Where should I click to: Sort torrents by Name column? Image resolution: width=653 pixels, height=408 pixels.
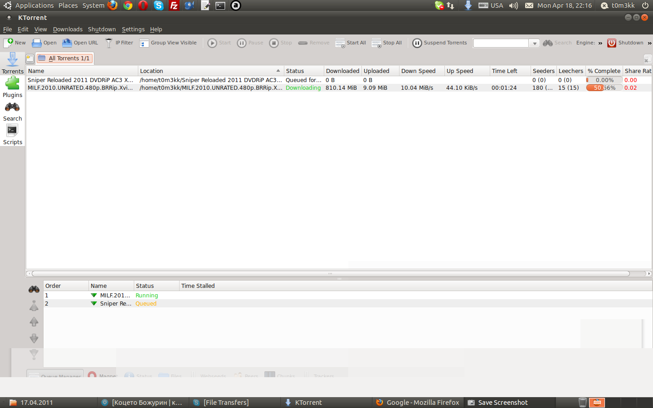(82, 71)
